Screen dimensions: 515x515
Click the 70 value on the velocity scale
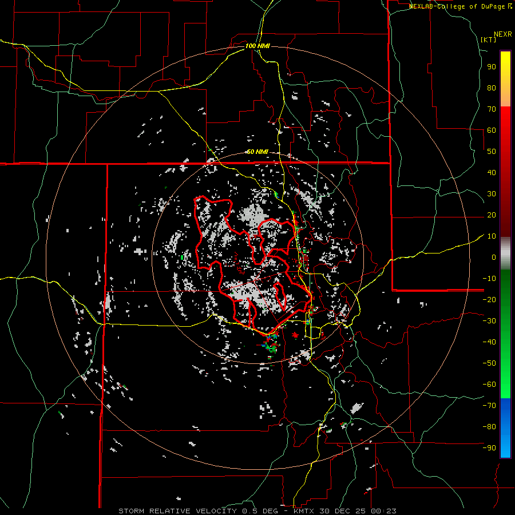click(x=491, y=109)
